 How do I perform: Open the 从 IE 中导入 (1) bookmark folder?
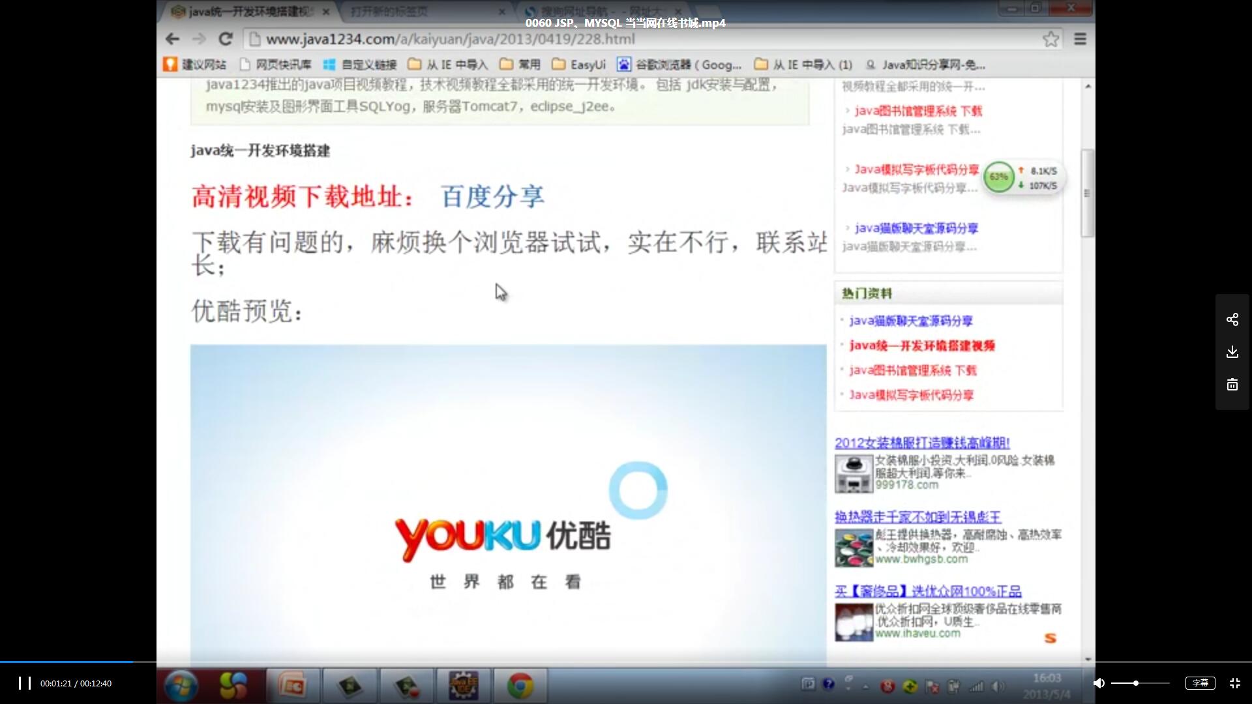pyautogui.click(x=803, y=65)
